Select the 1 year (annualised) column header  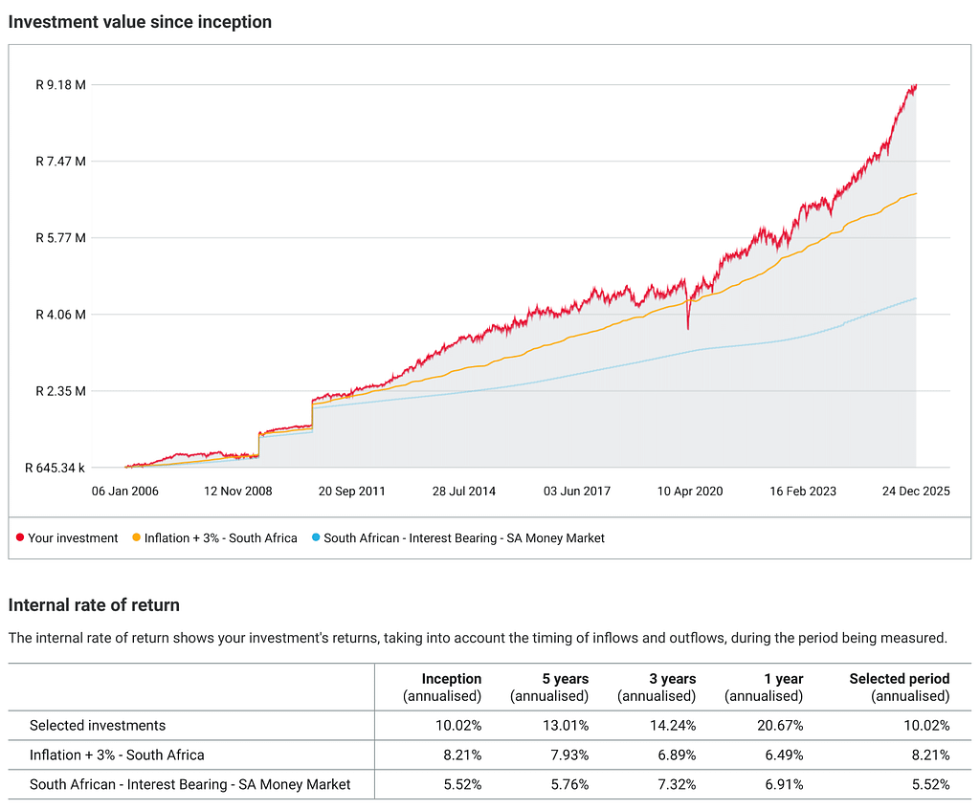coord(764,688)
